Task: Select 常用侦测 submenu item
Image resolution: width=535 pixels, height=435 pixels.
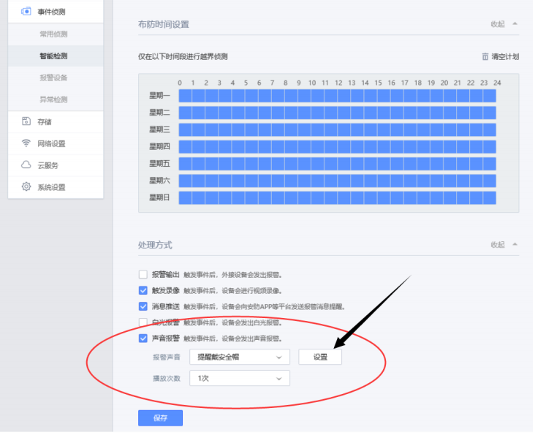Action: (56, 34)
